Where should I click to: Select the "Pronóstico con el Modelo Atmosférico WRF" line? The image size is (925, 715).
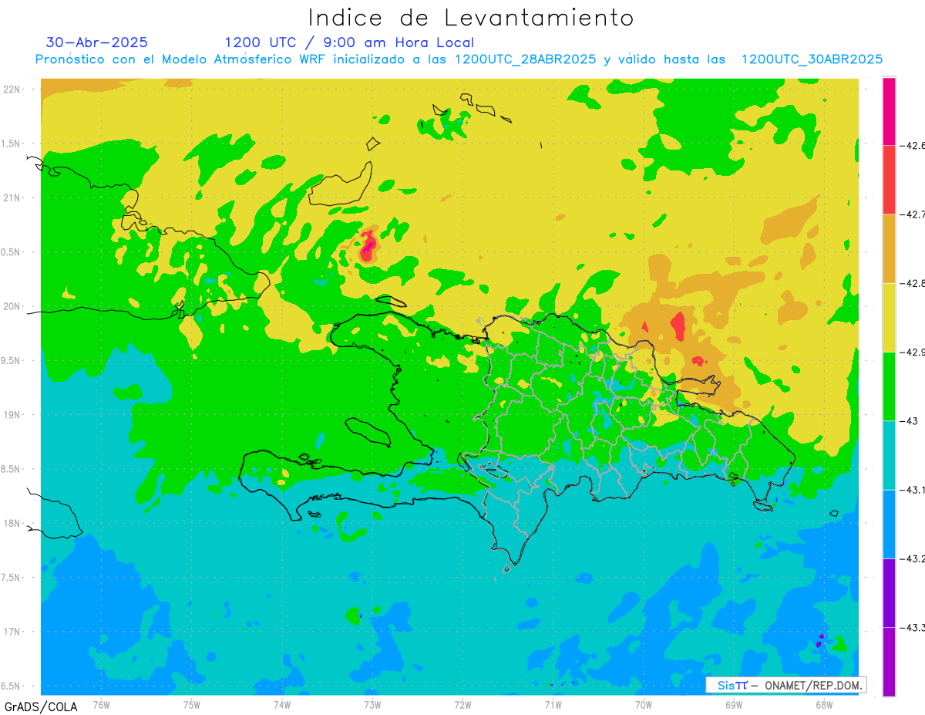tap(459, 59)
